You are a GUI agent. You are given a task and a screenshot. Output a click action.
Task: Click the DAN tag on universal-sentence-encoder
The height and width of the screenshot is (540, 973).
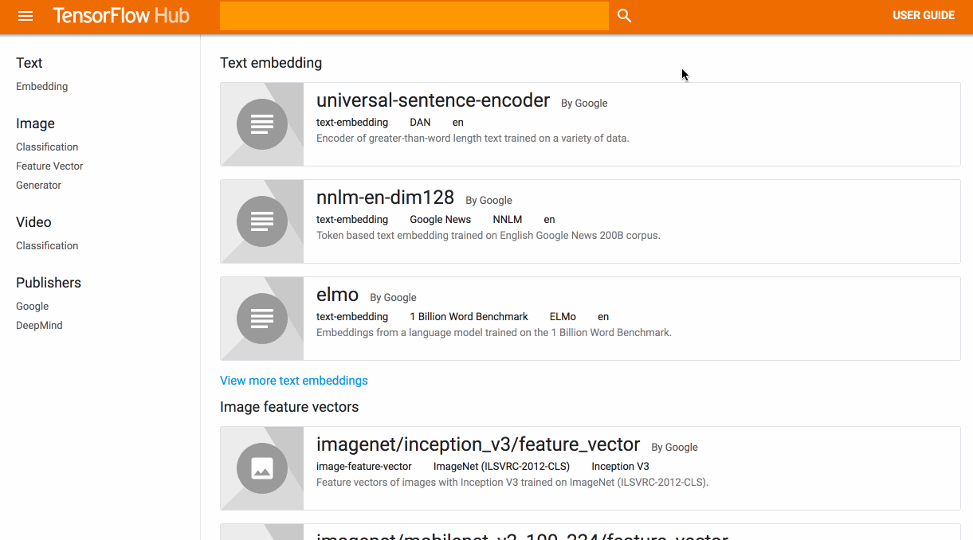point(420,122)
